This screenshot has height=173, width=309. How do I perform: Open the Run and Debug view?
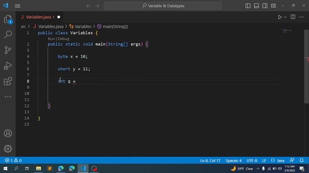point(8,66)
